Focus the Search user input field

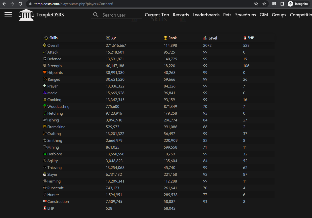tap(116, 15)
